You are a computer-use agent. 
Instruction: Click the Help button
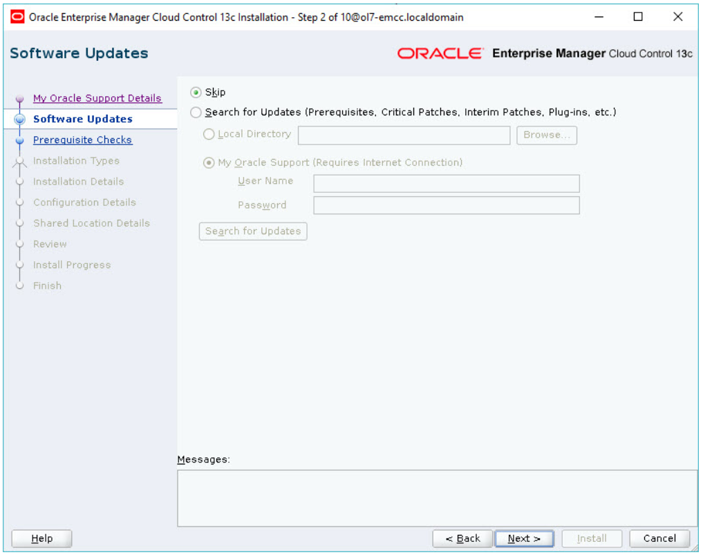click(x=41, y=538)
